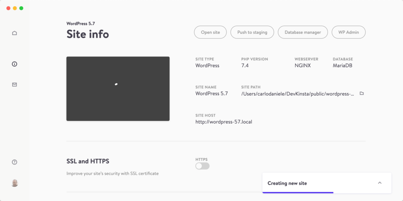Select the site info icon in sidebar
Screen dimensions: 403x201
point(15,64)
